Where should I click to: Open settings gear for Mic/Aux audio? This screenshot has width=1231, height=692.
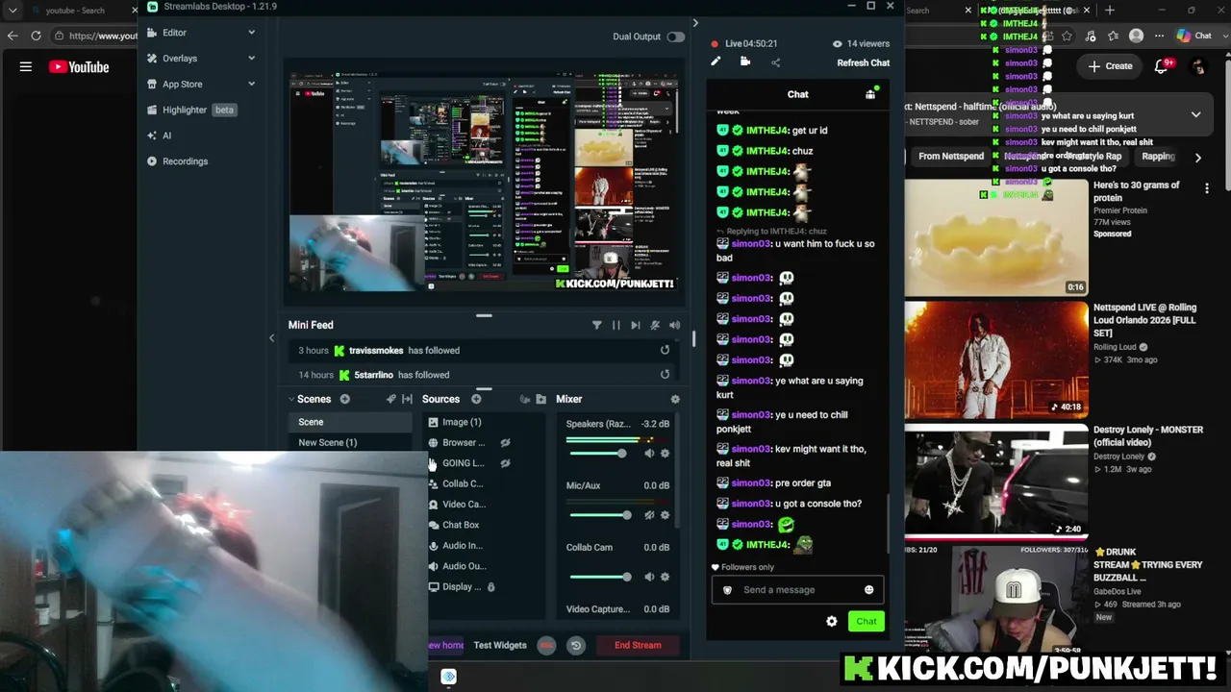(665, 515)
